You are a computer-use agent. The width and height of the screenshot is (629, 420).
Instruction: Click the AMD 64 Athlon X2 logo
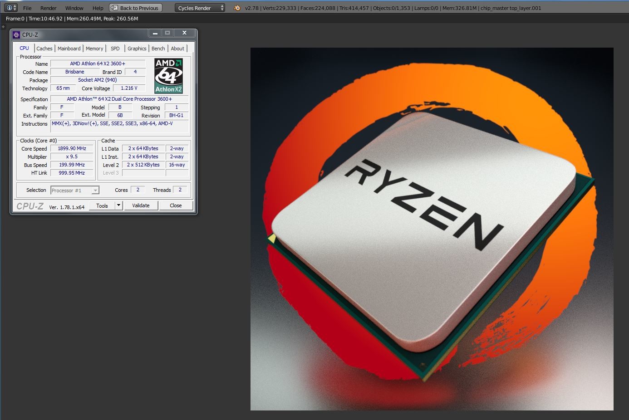(168, 76)
